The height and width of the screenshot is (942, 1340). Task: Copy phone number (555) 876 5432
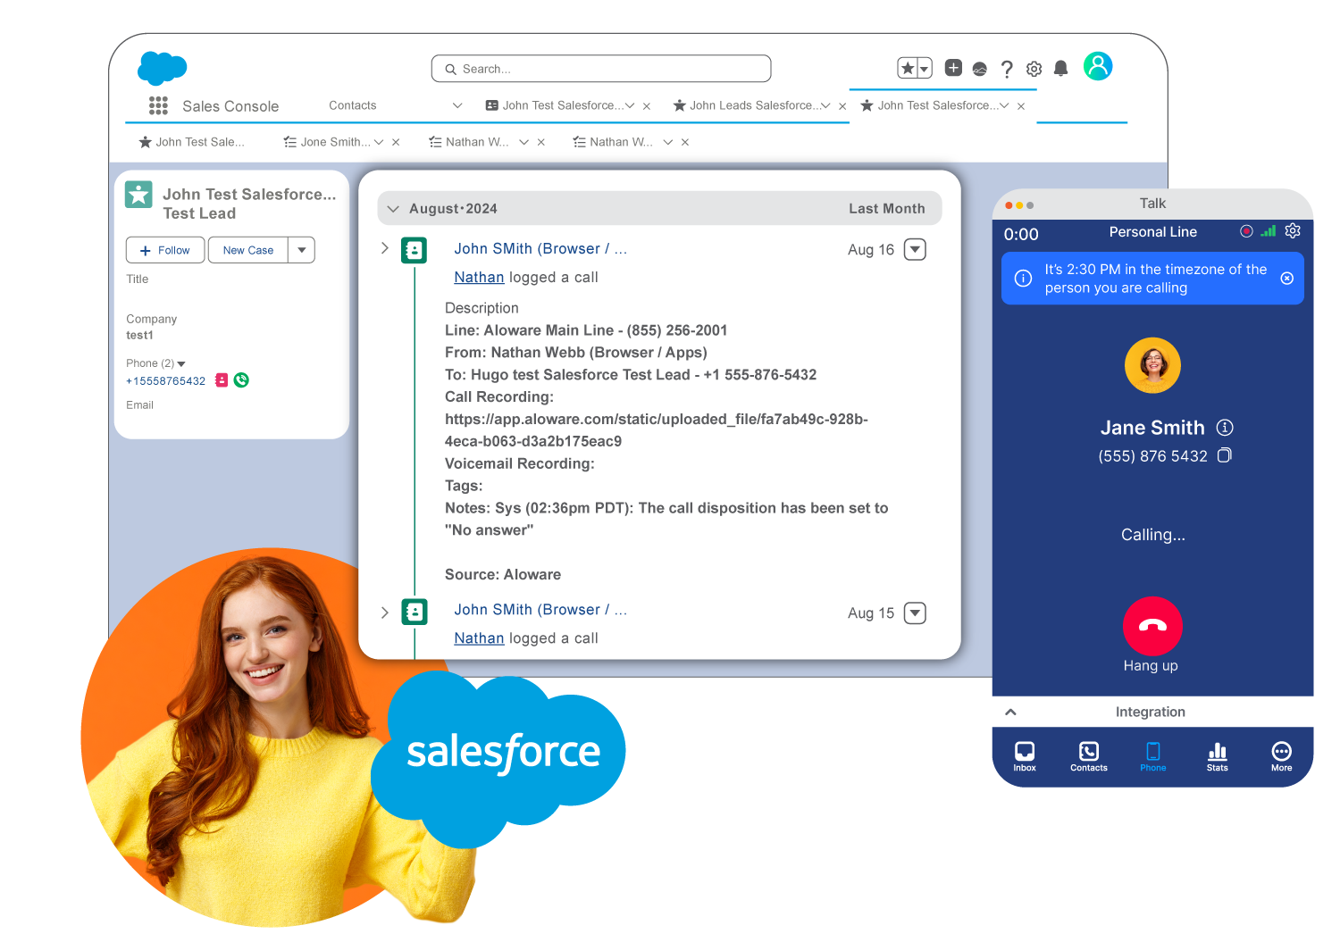click(x=1225, y=455)
